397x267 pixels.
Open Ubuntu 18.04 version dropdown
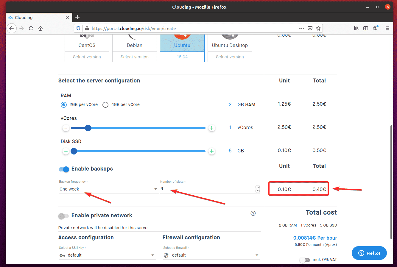click(x=182, y=57)
